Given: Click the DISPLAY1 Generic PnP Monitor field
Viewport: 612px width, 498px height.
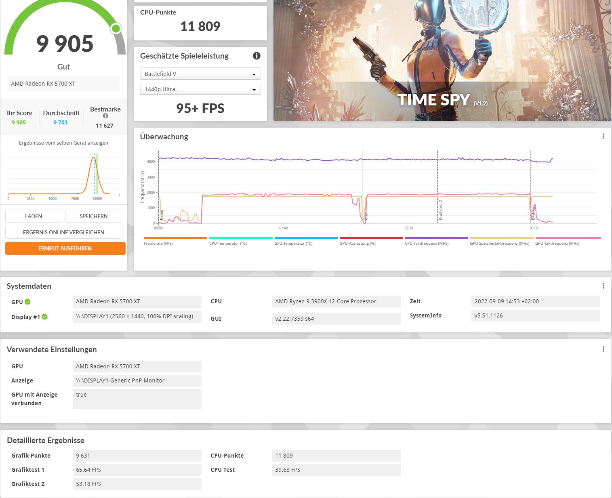Looking at the screenshot, I should coord(137,380).
